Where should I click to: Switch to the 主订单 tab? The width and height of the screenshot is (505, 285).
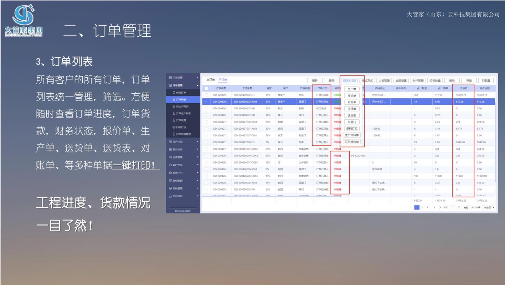[211, 80]
